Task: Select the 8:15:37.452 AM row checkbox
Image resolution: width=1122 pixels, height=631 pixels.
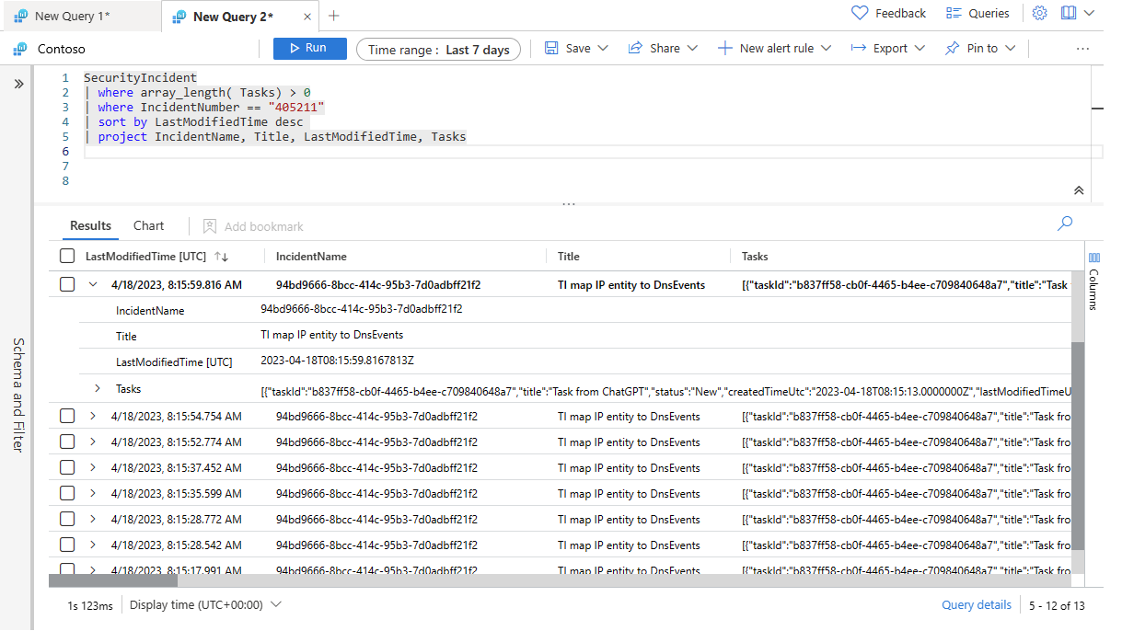Action: pyautogui.click(x=67, y=468)
